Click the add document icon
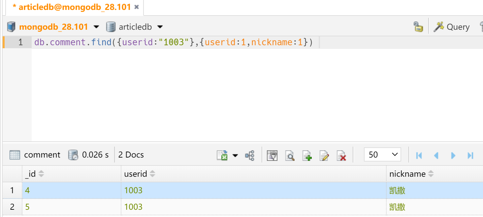Image resolution: width=483 pixels, height=217 pixels. (x=307, y=155)
